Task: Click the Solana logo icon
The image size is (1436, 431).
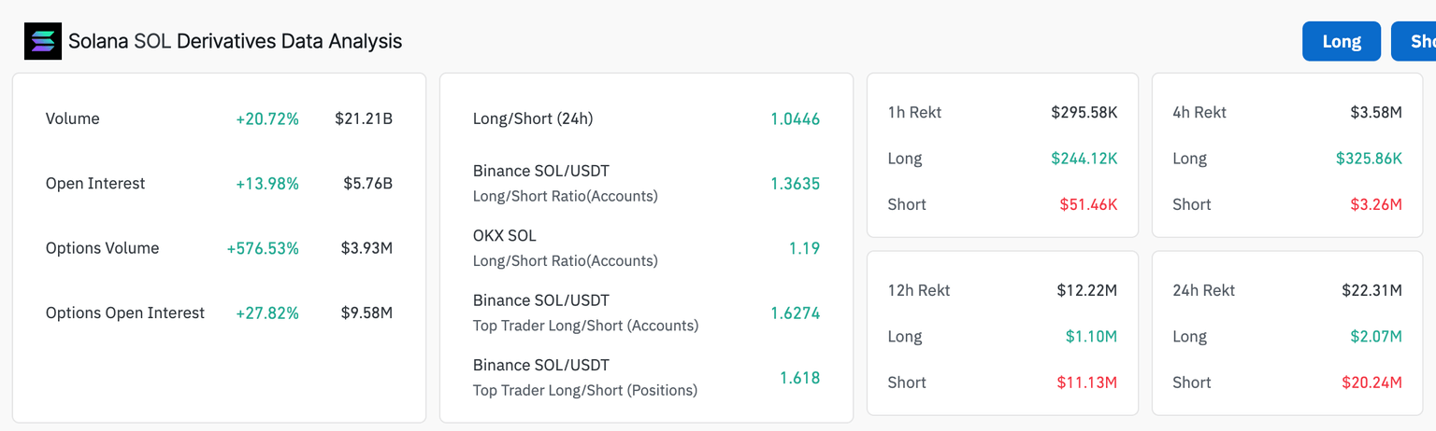Action: (x=42, y=42)
